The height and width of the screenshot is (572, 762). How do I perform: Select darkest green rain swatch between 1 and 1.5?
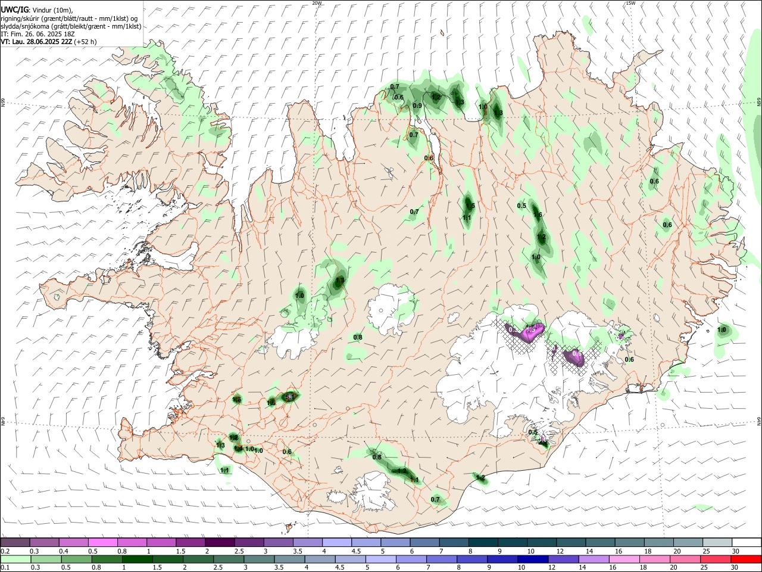(x=138, y=559)
